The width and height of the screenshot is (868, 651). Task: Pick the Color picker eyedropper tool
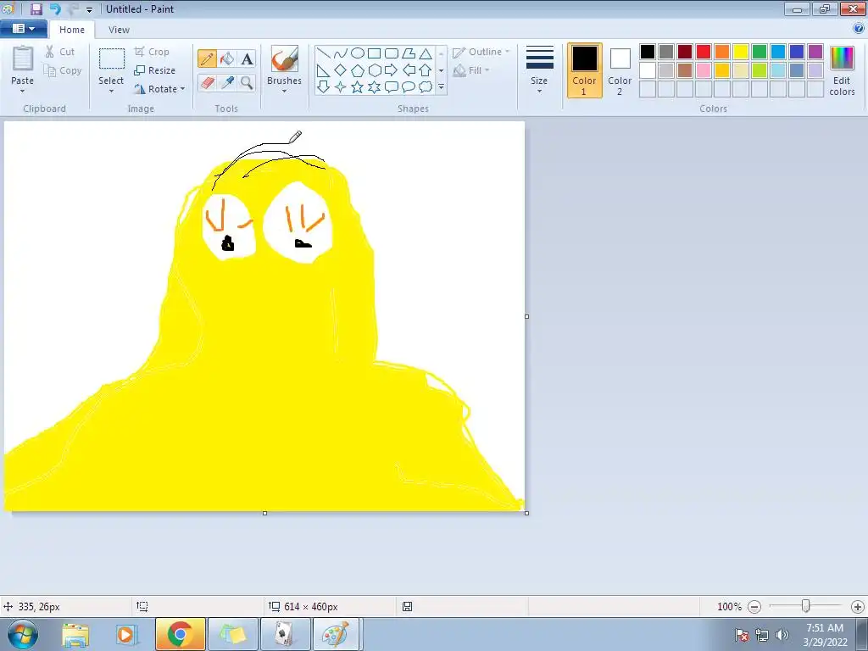227,82
